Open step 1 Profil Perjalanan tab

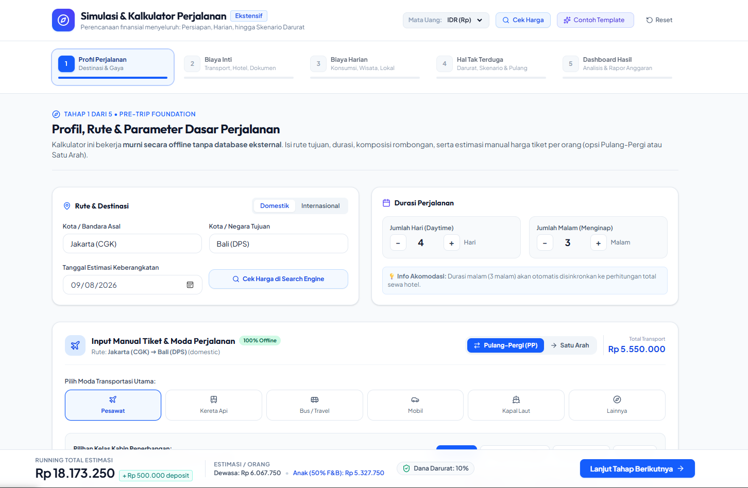tap(113, 67)
